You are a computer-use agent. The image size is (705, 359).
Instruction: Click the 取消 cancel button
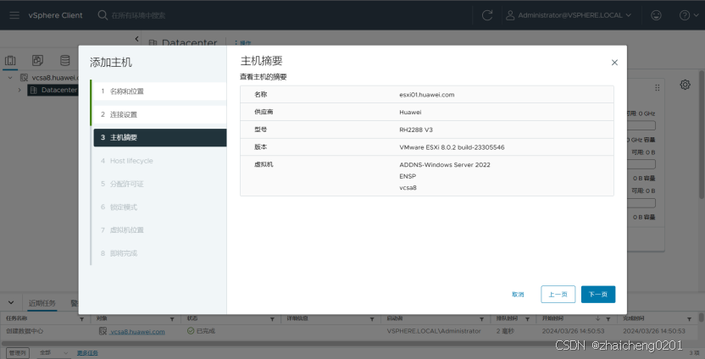518,295
